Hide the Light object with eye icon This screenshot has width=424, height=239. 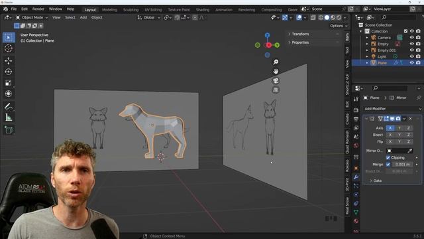point(411,56)
